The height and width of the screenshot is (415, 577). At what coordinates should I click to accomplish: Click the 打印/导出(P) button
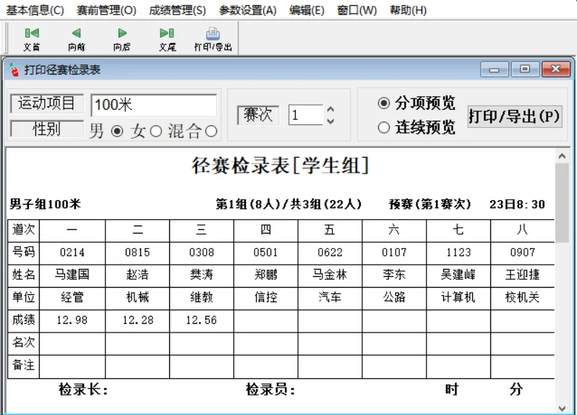point(514,116)
